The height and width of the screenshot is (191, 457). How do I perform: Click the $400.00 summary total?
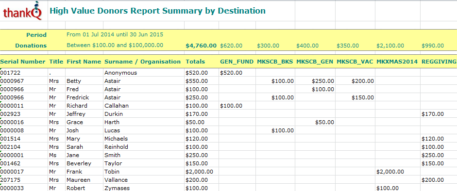(307, 46)
